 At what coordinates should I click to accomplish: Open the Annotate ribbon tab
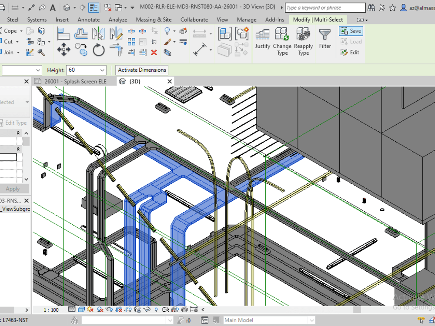pos(88,20)
